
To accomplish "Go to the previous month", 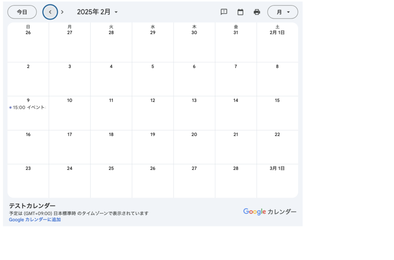I will point(50,12).
